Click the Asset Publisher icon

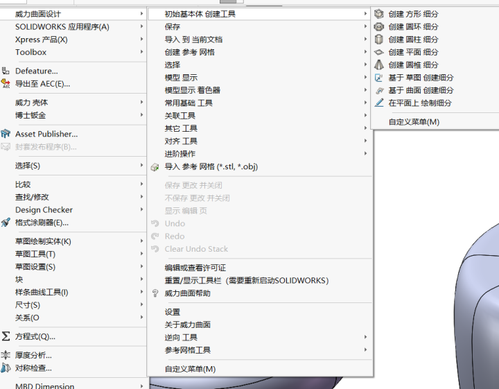tap(6, 134)
